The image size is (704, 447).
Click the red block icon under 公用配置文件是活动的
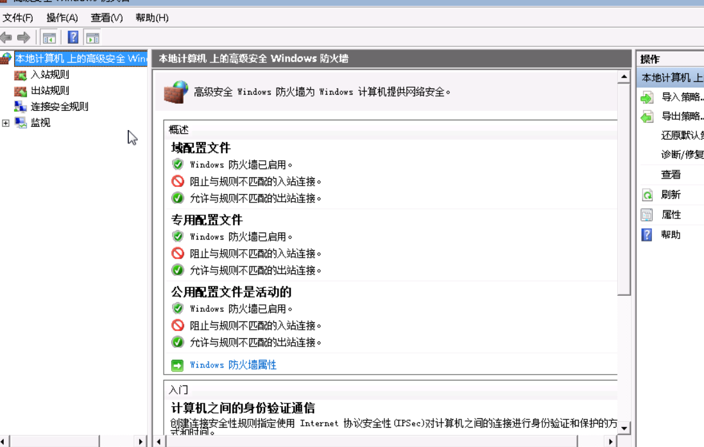coord(178,325)
